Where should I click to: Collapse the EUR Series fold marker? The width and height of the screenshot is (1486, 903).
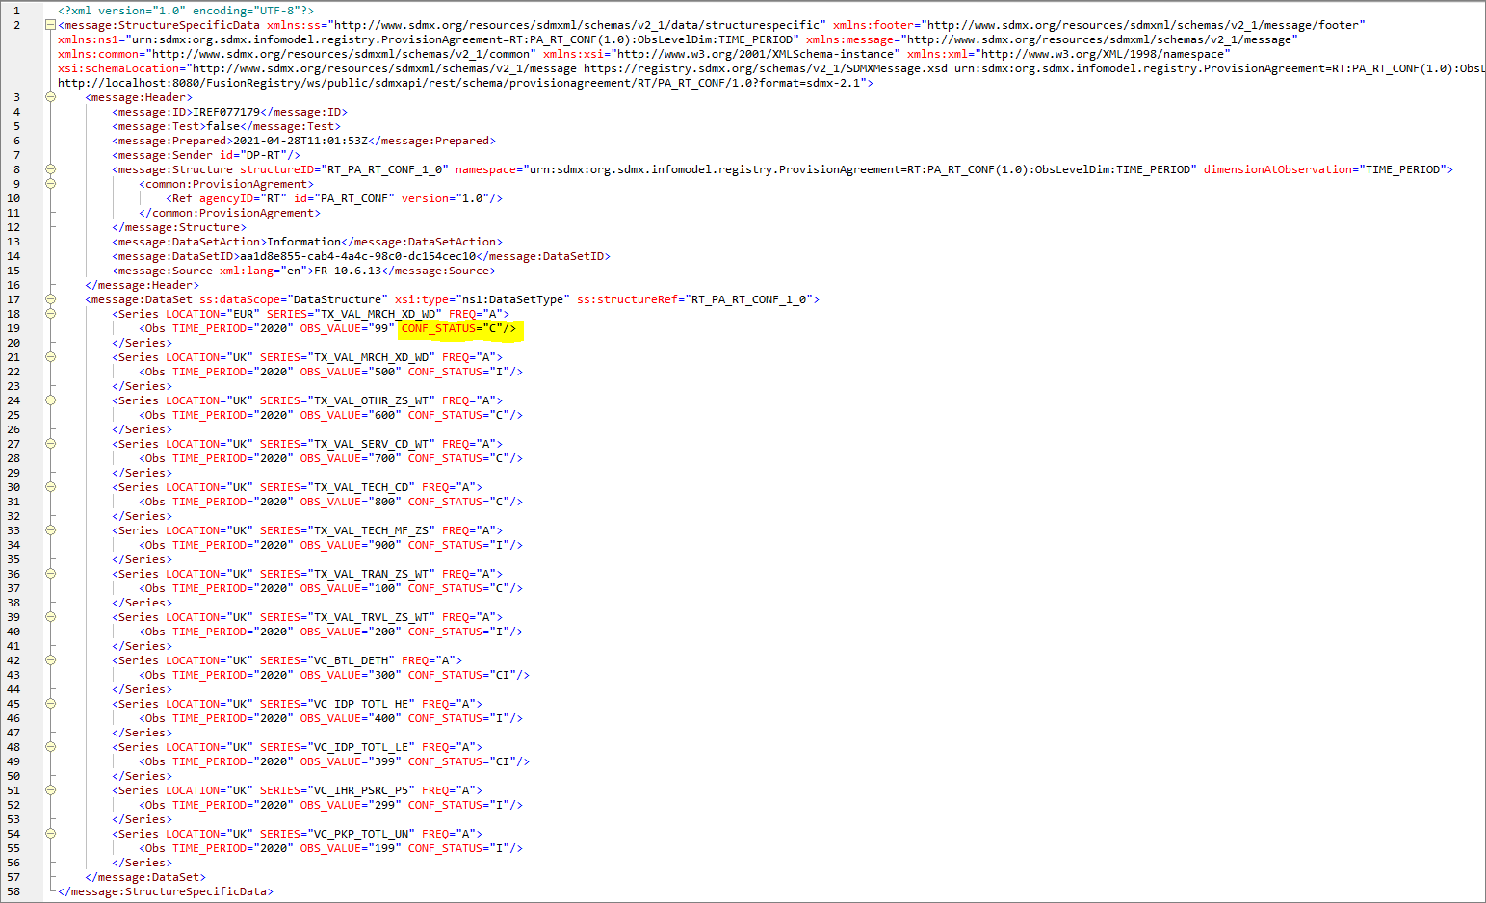point(50,314)
